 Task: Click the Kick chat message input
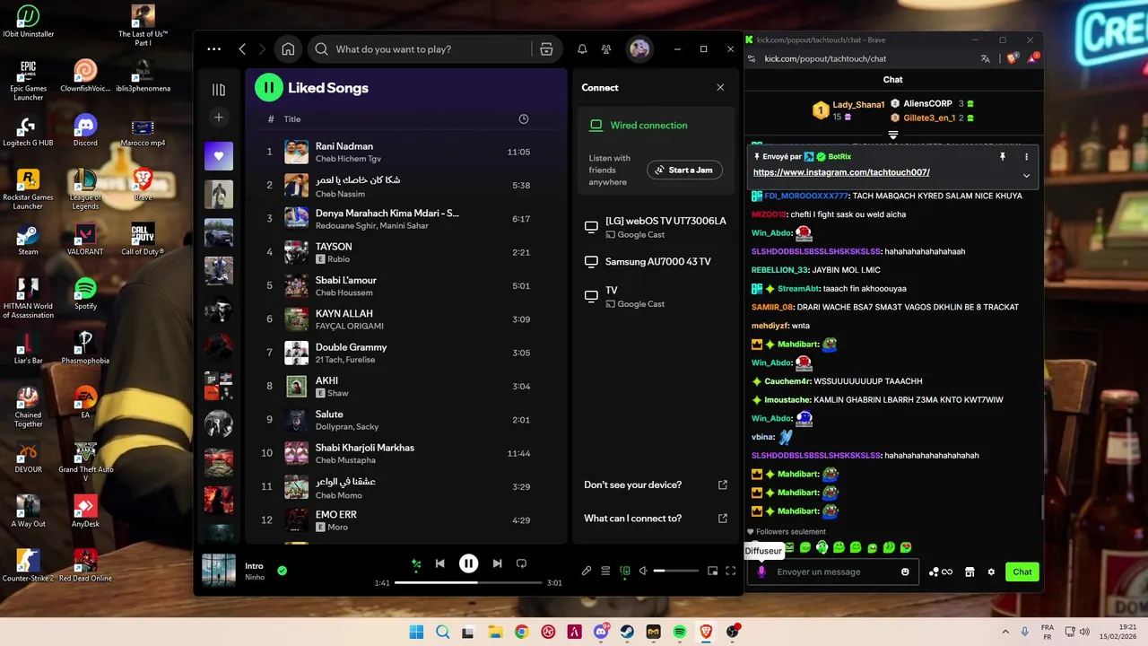click(x=833, y=572)
